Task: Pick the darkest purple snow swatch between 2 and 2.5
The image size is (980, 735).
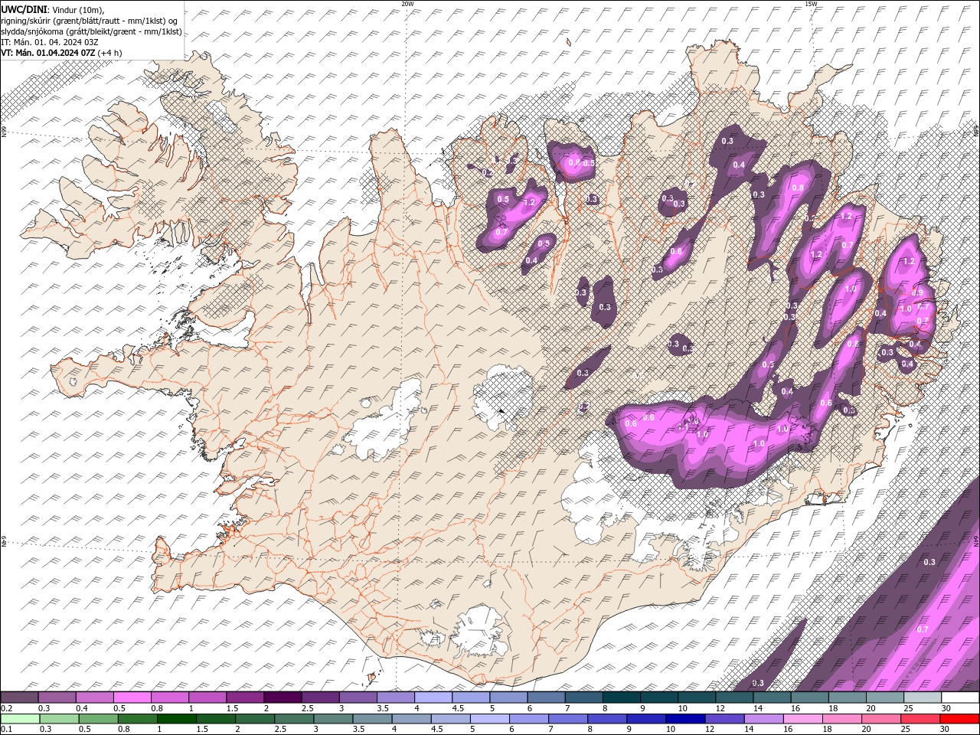Action: [x=282, y=697]
